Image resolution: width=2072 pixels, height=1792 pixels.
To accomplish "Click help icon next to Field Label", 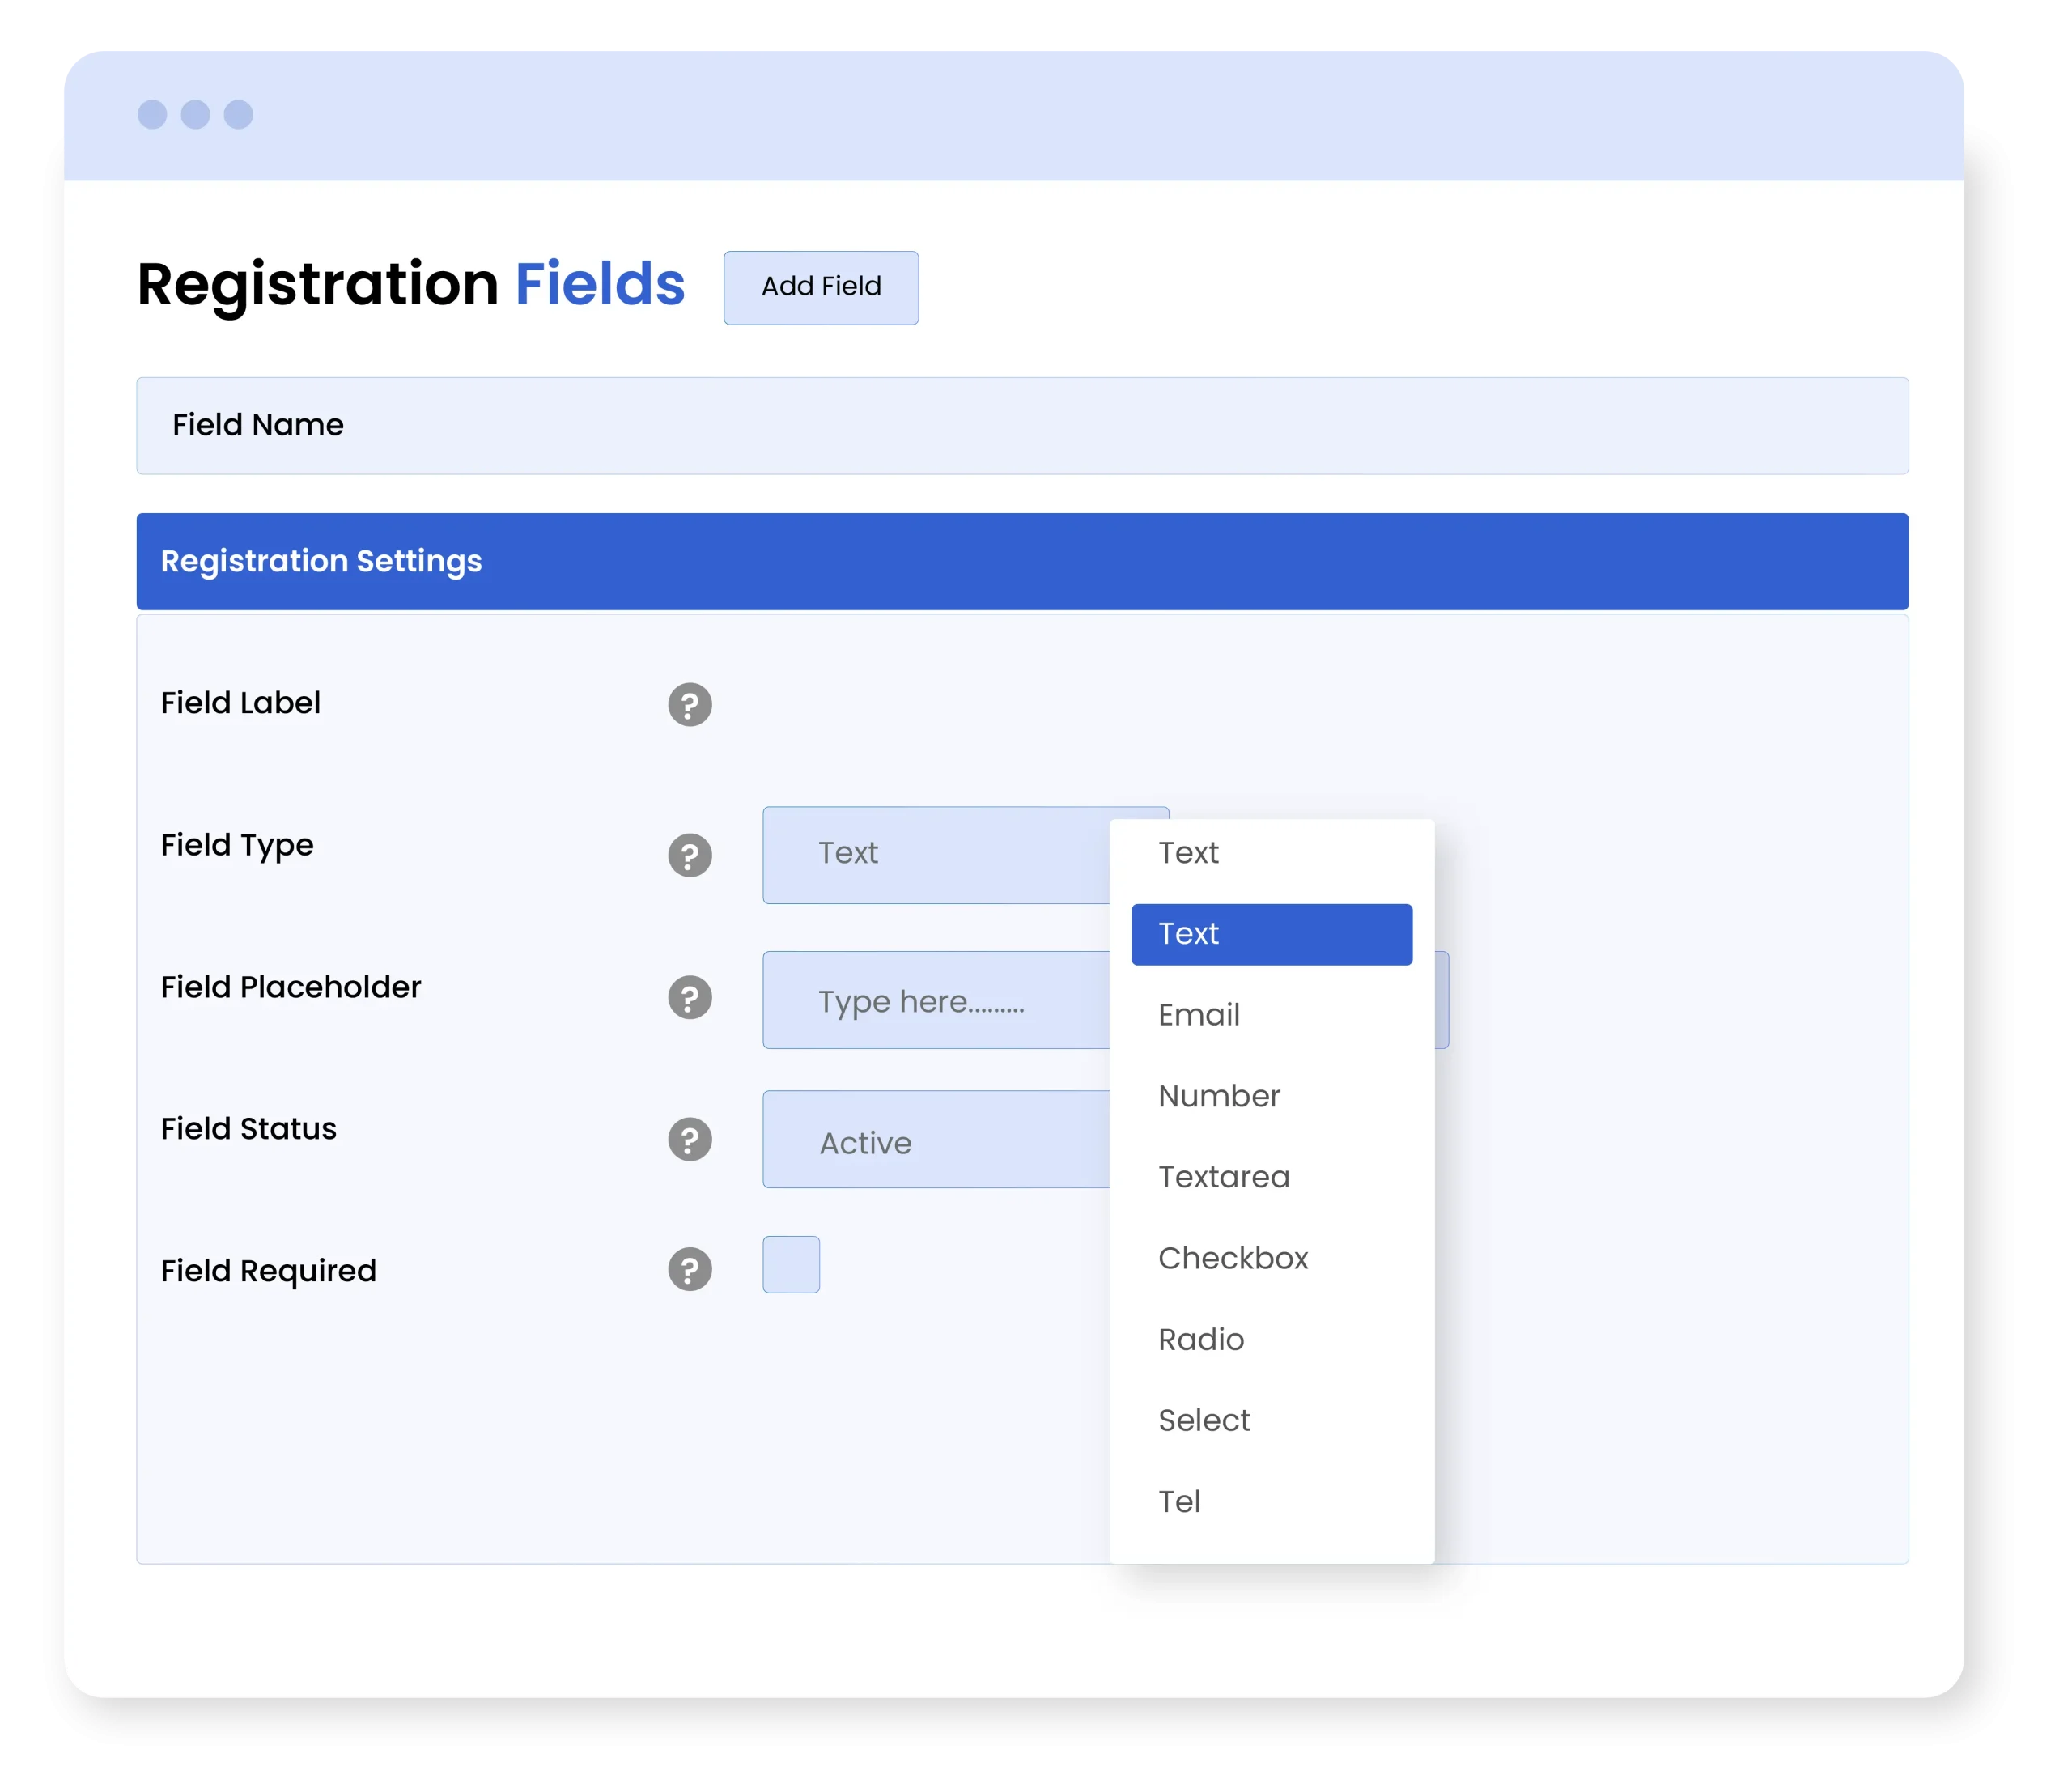I will [689, 705].
